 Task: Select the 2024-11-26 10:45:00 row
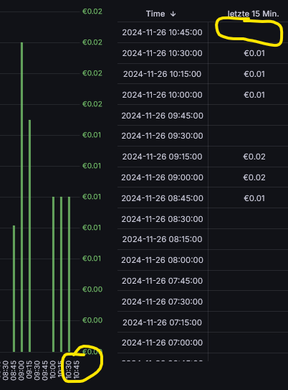(203, 32)
